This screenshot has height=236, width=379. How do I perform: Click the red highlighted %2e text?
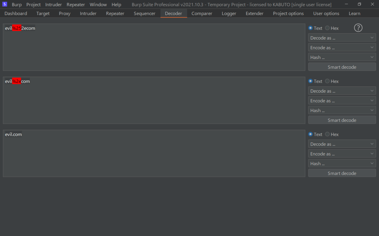pyautogui.click(x=17, y=81)
